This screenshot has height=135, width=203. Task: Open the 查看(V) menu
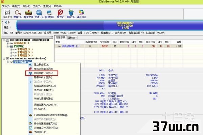point(47,6)
